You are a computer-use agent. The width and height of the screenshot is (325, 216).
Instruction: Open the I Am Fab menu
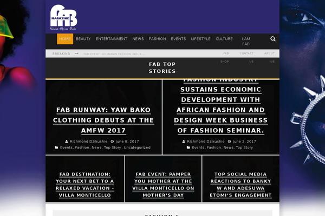point(246,42)
